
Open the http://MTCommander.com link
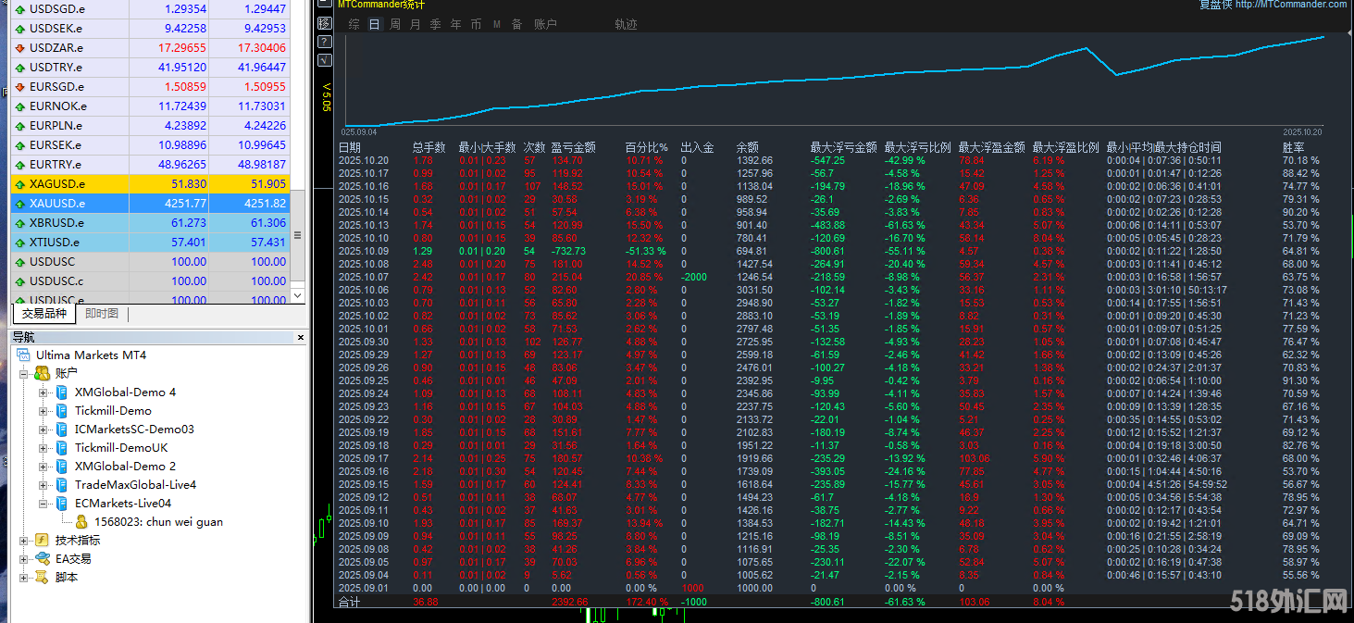[1290, 5]
